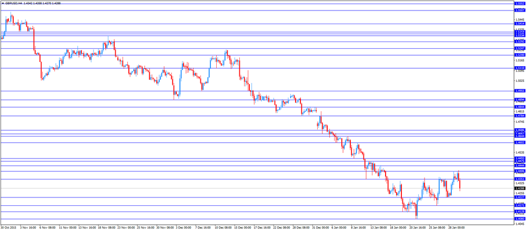Image resolution: width=526 pixels, height=231 pixels.
Task: Click the GBPUSD,H4 chart title text
Action: coord(14,3)
